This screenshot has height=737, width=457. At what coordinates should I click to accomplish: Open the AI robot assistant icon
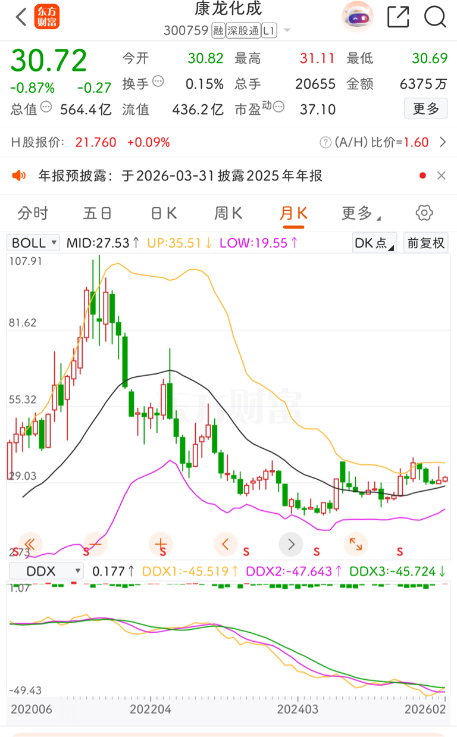357,17
